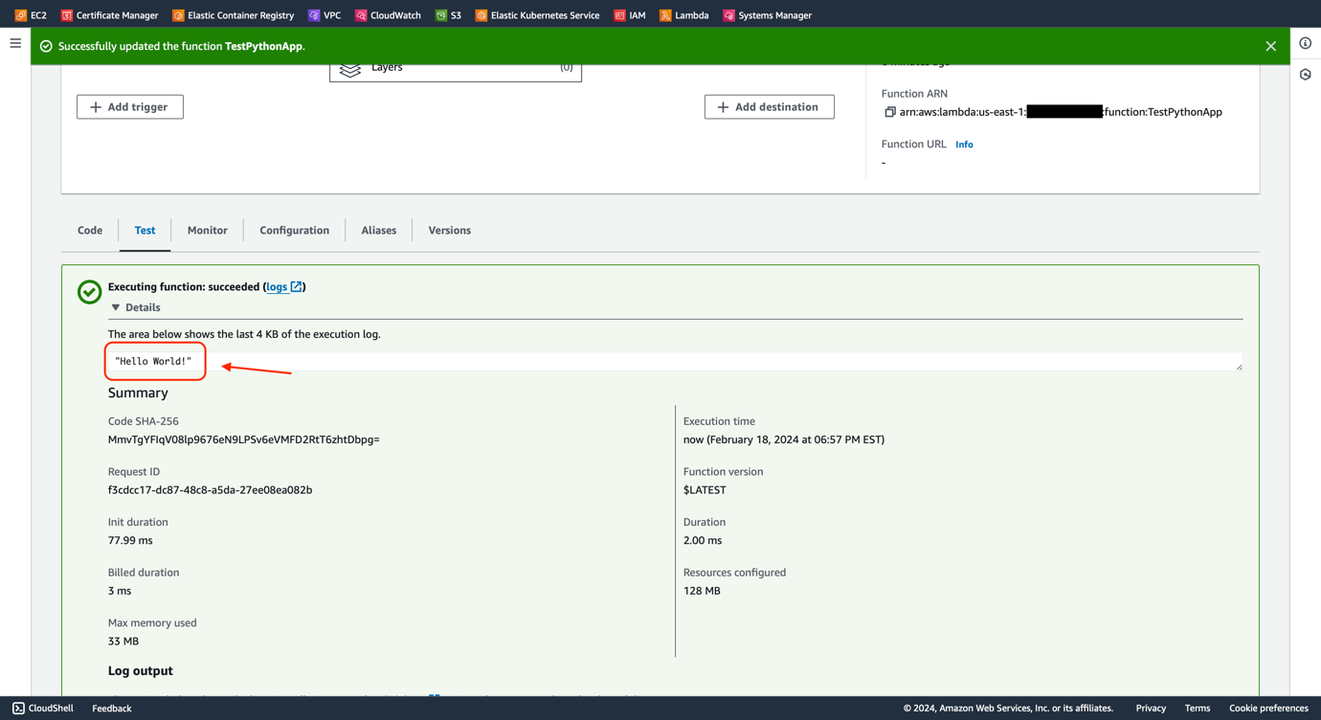Select the Request ID value f3cdcc17-dc87
The image size is (1321, 720).
[211, 490]
